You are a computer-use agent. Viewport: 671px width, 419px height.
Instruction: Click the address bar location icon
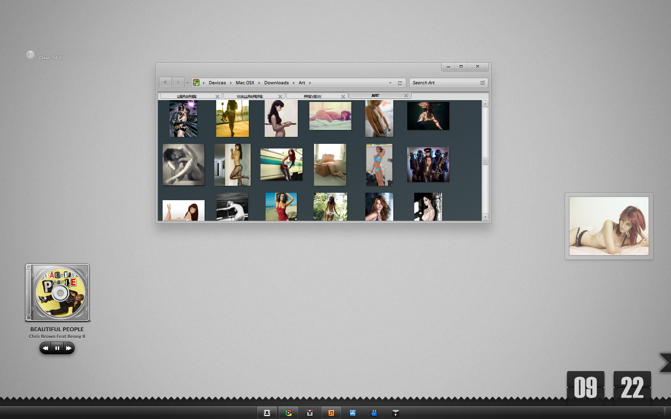pos(196,82)
